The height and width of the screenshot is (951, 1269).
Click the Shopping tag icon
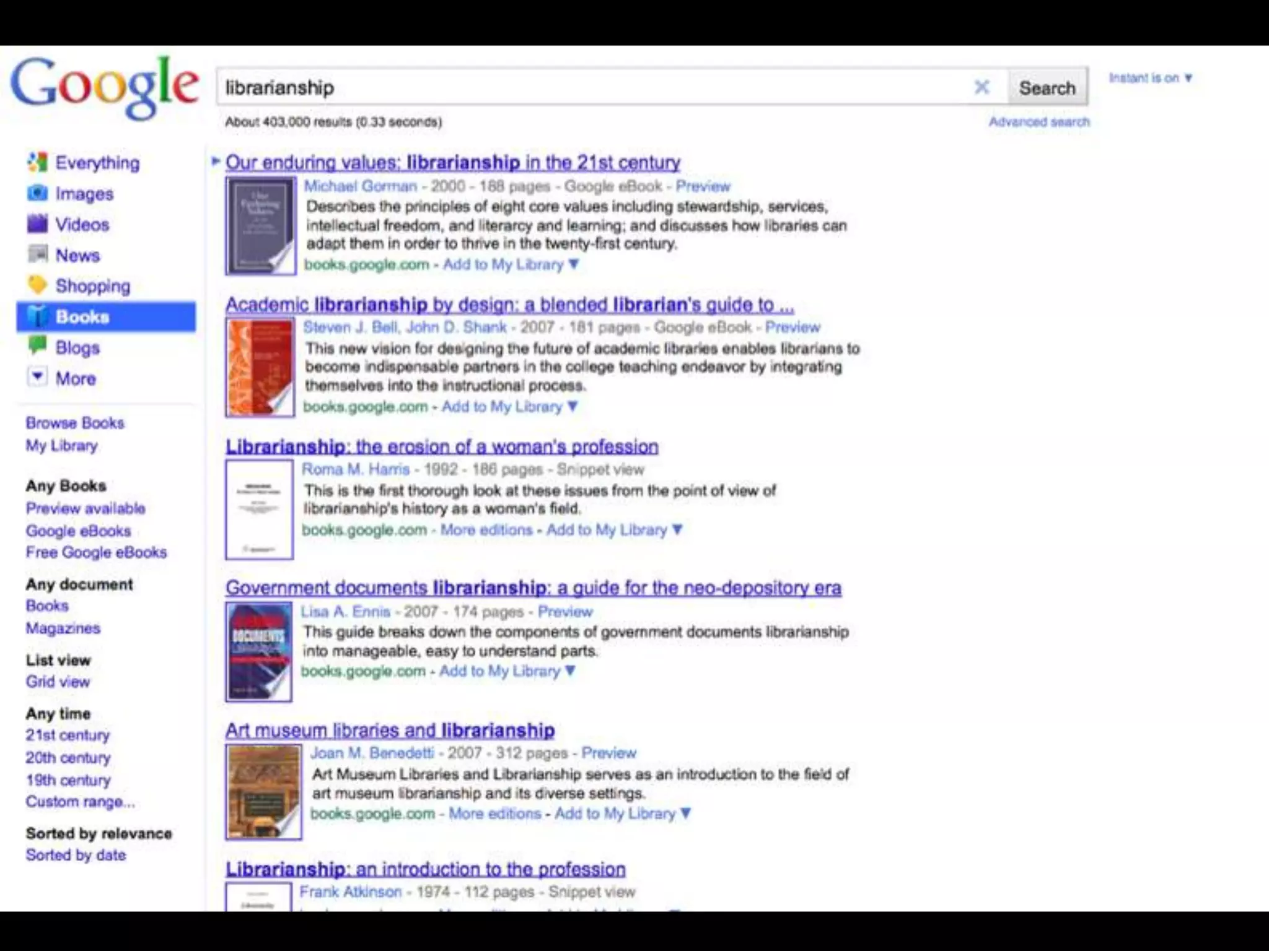(37, 285)
